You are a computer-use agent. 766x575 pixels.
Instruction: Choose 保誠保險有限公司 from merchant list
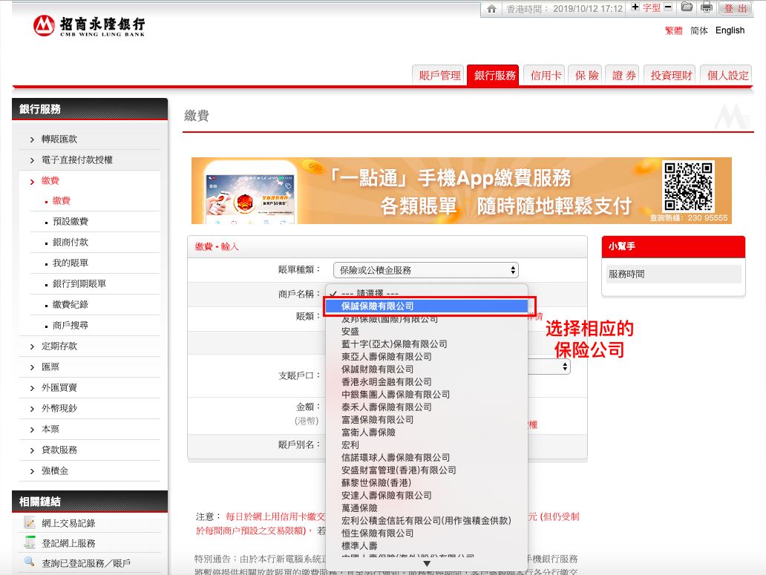pyautogui.click(x=427, y=306)
